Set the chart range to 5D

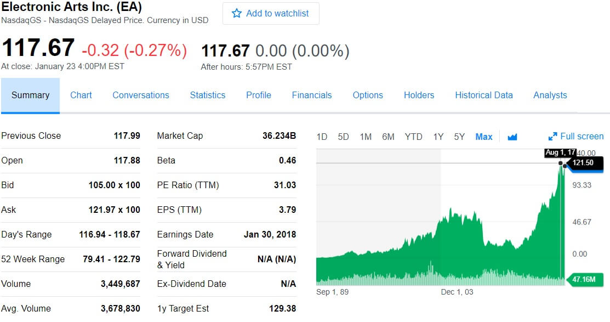click(343, 137)
